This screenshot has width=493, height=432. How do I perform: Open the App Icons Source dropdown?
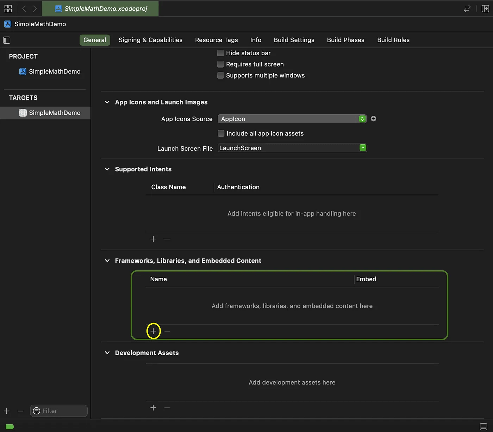pos(292,119)
